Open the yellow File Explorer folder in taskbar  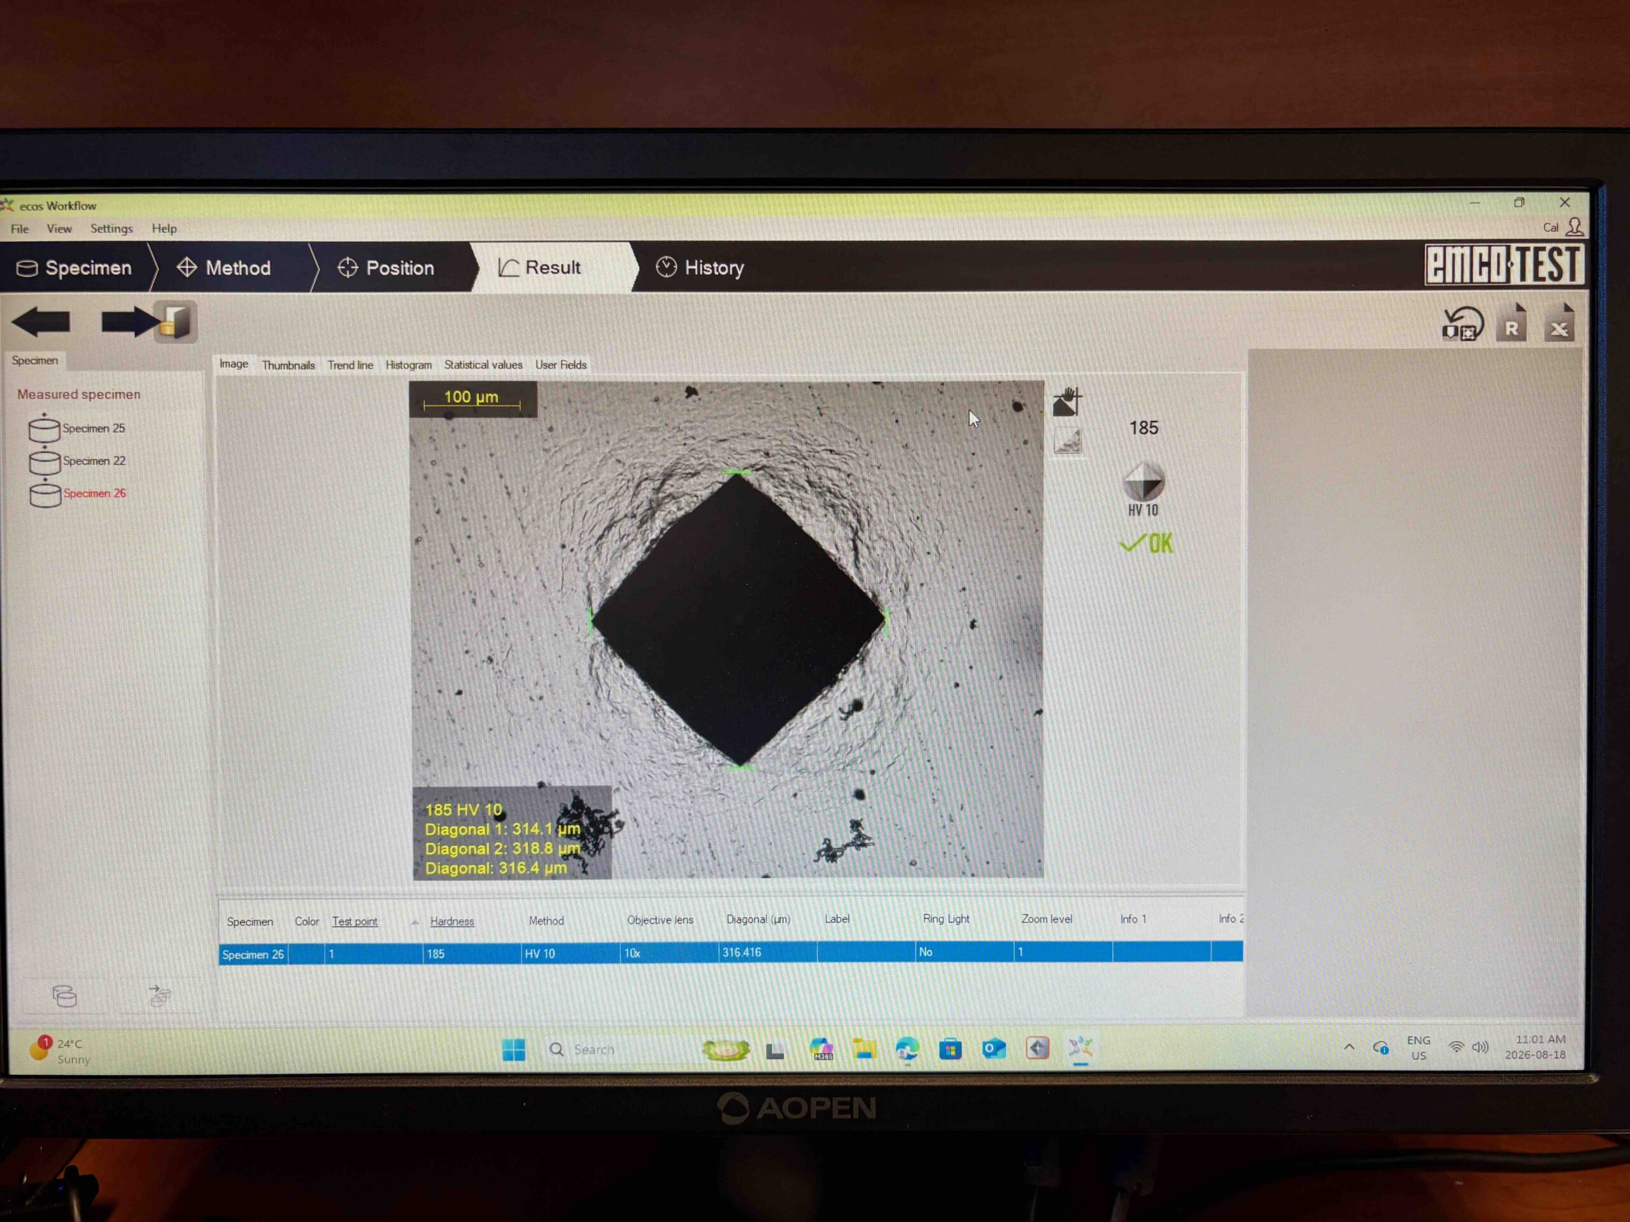click(x=865, y=1049)
